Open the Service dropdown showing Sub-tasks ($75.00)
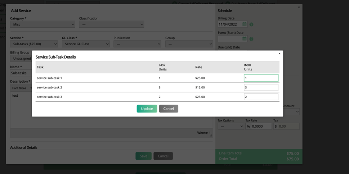This screenshot has height=174, width=349. pos(34,44)
